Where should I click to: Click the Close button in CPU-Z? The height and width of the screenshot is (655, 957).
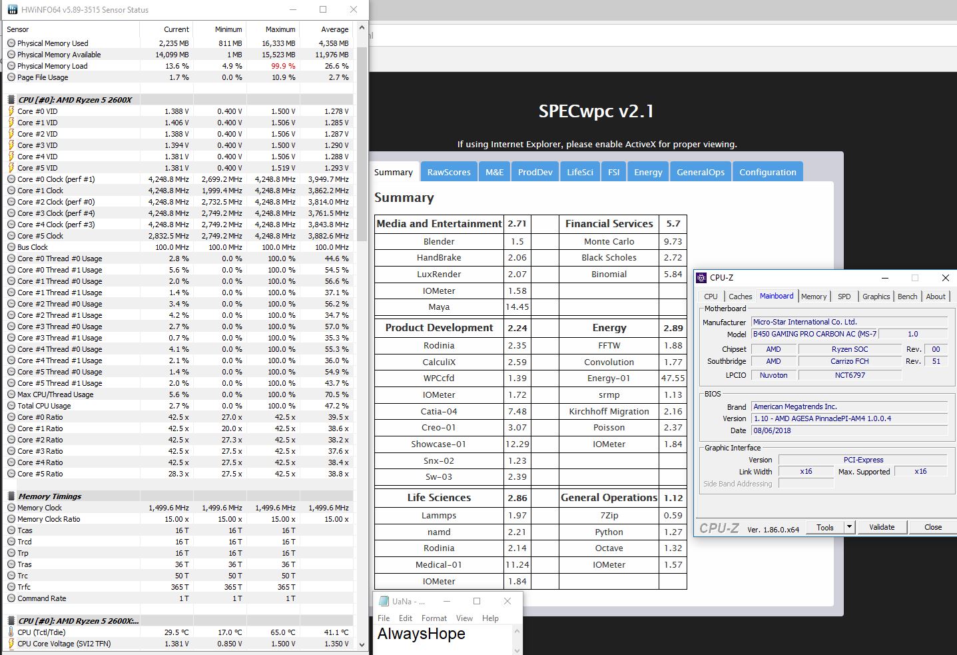(933, 527)
